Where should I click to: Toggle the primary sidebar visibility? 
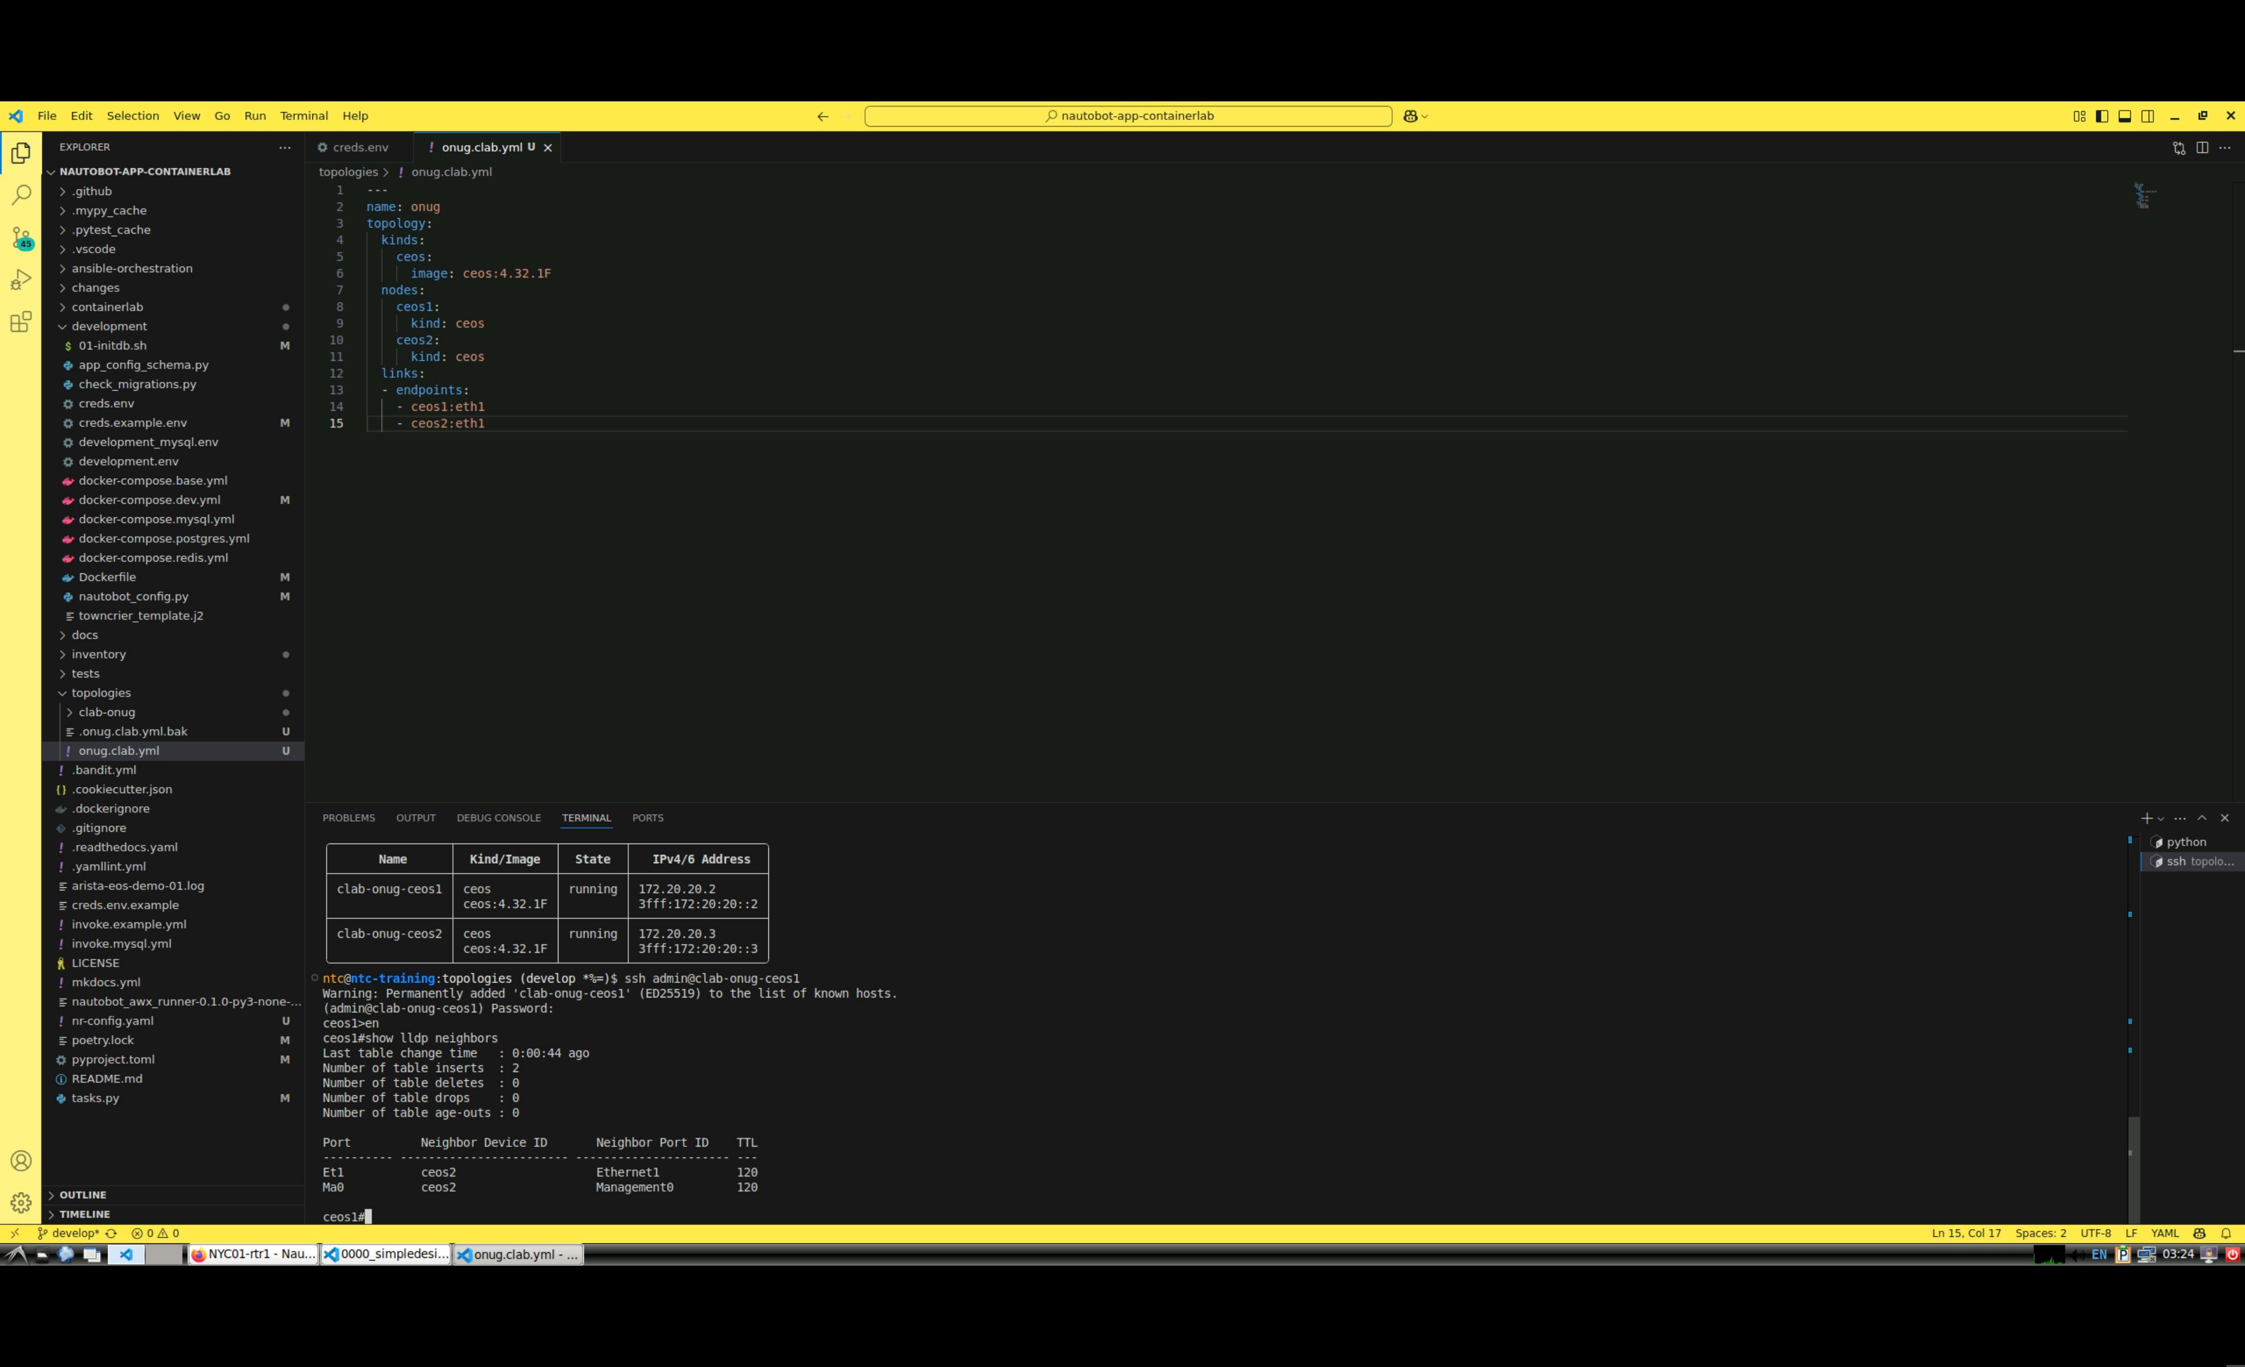(2101, 116)
